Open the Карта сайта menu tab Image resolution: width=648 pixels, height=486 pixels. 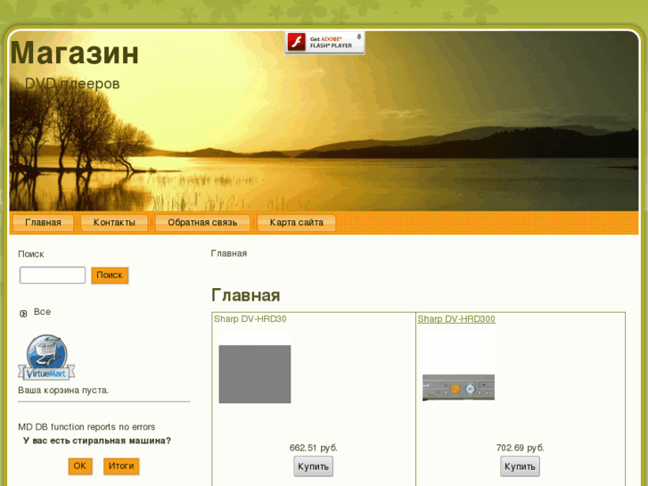(296, 223)
